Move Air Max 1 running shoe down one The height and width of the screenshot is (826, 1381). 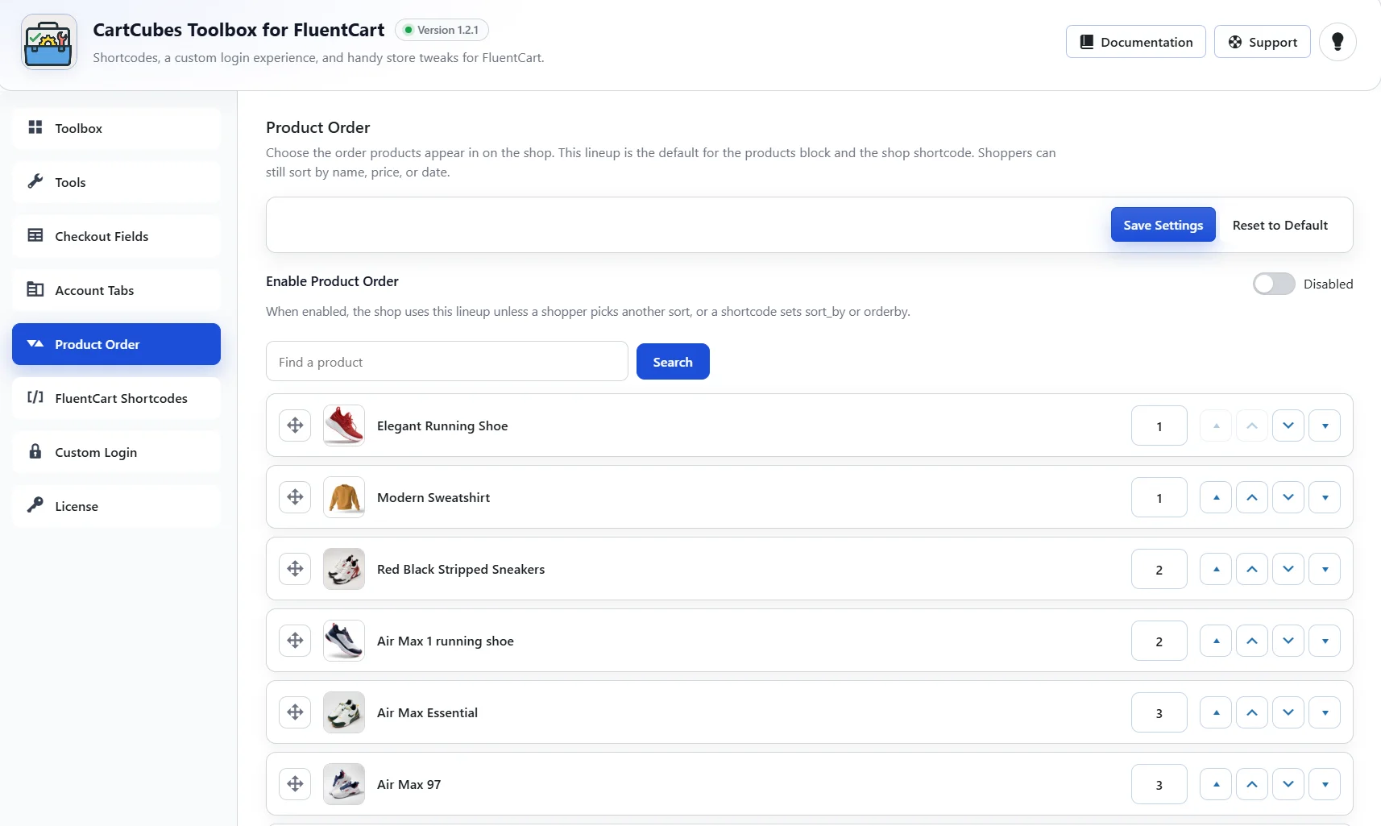1288,641
